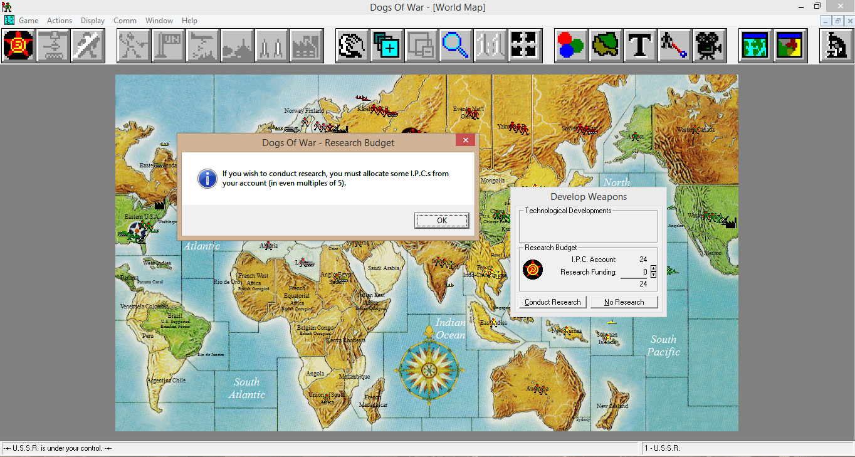
Task: Open the Actions menu
Action: [60, 21]
